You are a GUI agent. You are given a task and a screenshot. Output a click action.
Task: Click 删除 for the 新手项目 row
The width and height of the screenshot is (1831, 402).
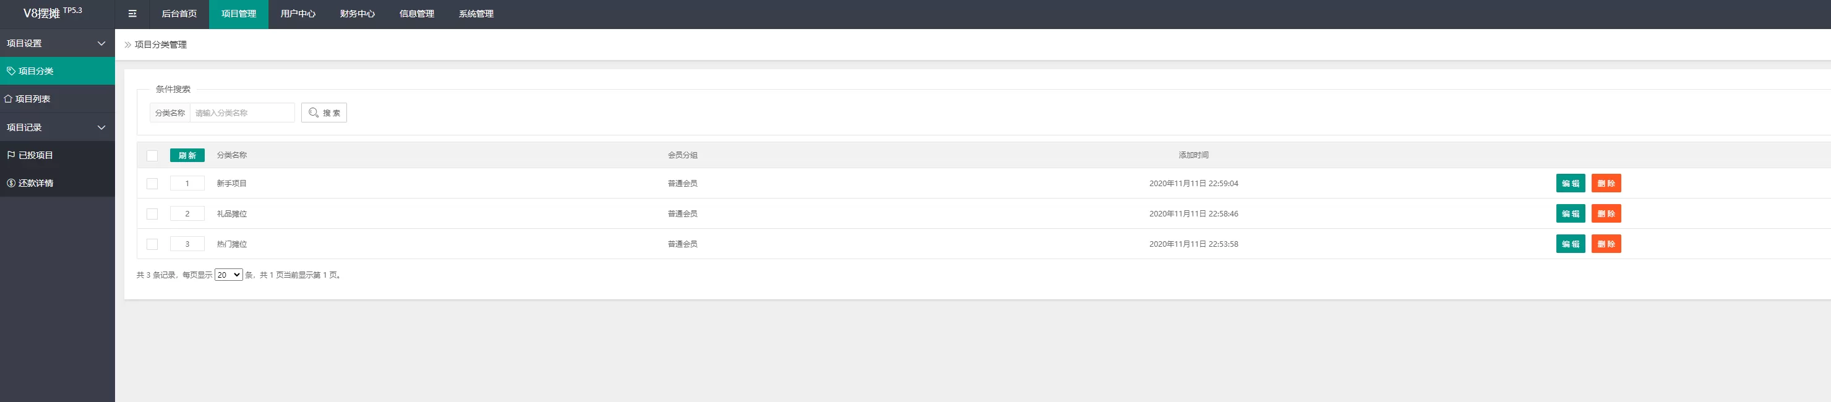[x=1606, y=183]
